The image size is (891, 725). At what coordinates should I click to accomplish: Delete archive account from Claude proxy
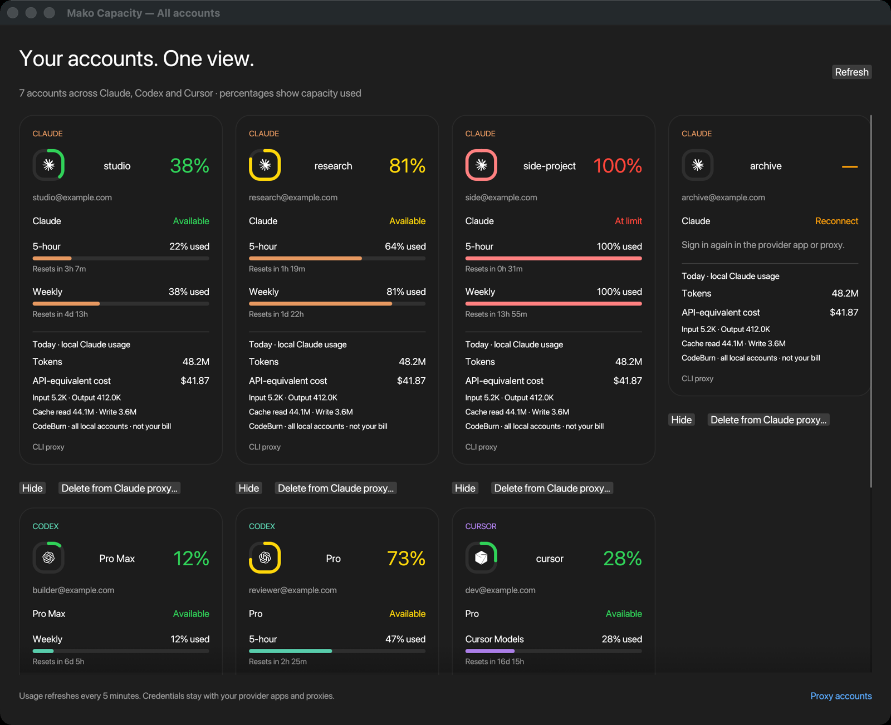tap(768, 420)
